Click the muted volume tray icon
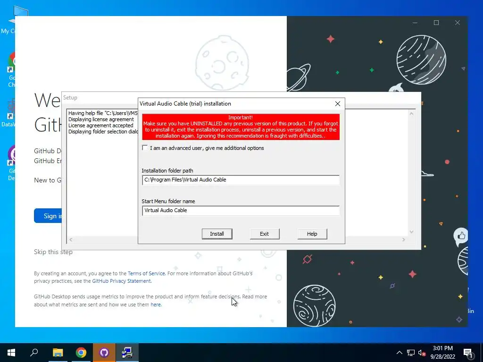This screenshot has width=483, height=362. click(422, 353)
